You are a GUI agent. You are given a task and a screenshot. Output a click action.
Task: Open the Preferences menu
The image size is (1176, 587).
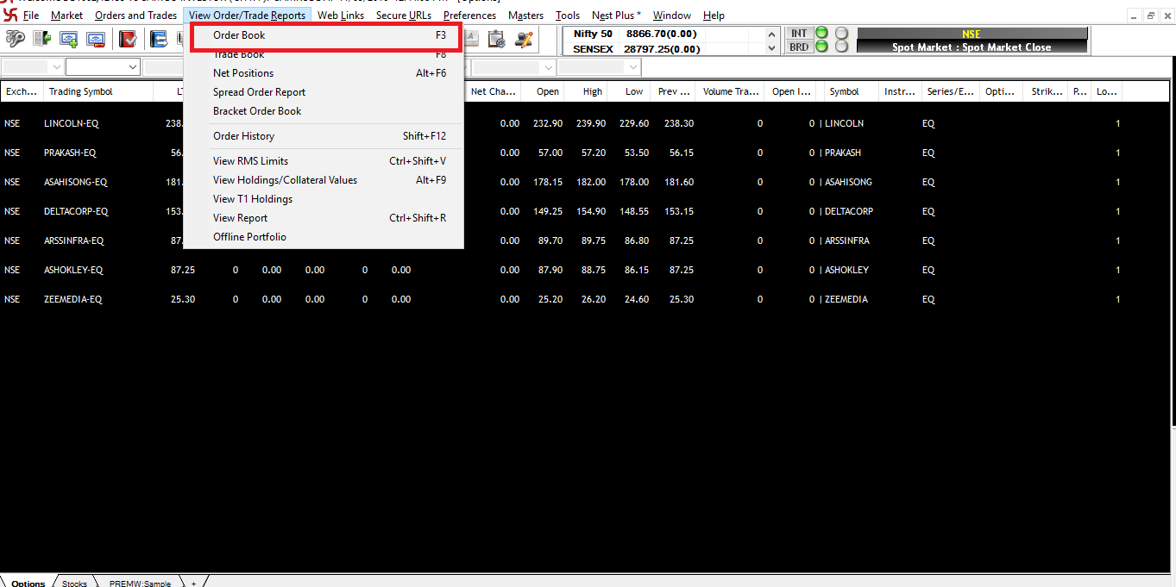pyautogui.click(x=469, y=16)
